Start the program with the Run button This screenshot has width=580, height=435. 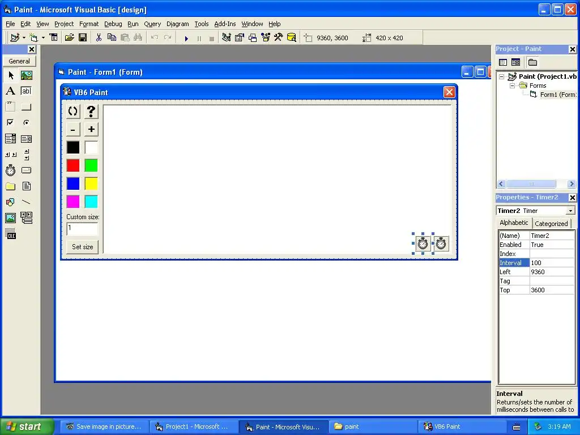pyautogui.click(x=186, y=38)
